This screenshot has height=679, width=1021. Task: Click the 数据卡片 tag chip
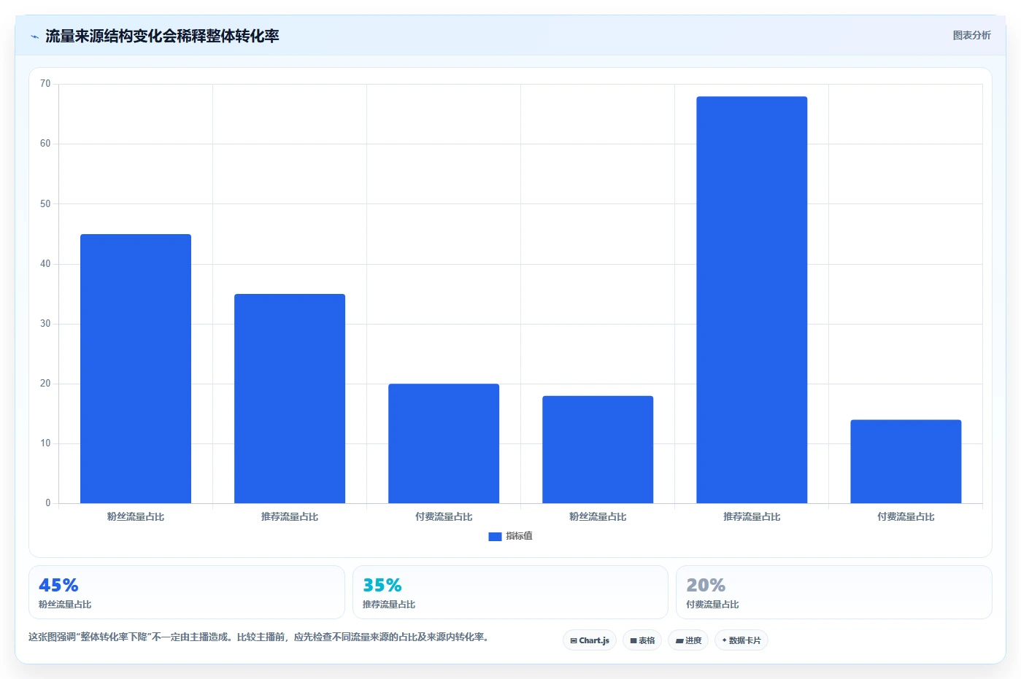[741, 640]
